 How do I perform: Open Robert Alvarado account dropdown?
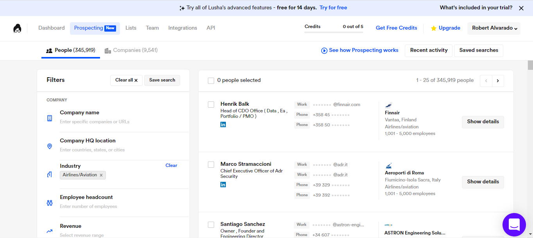point(494,28)
